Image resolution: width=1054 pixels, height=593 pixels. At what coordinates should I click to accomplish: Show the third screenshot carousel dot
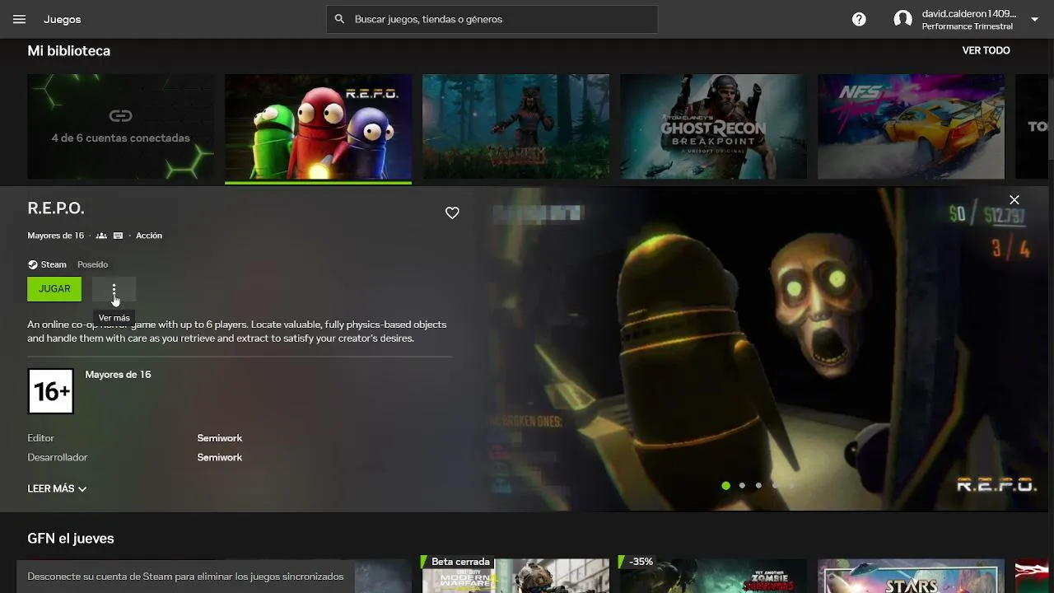[x=758, y=486]
